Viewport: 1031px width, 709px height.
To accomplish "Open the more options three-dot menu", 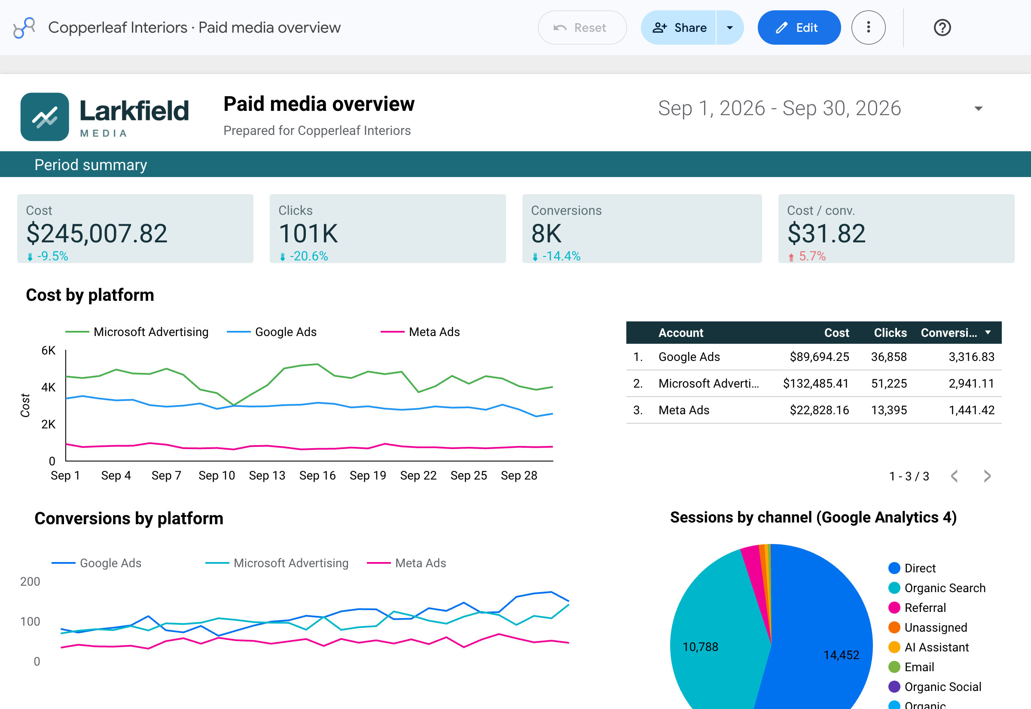I will [868, 28].
